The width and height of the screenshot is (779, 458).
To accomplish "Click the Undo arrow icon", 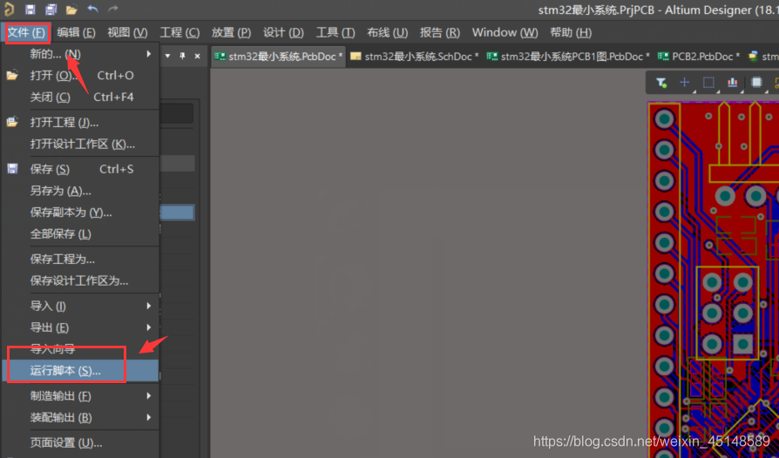I will pos(92,10).
